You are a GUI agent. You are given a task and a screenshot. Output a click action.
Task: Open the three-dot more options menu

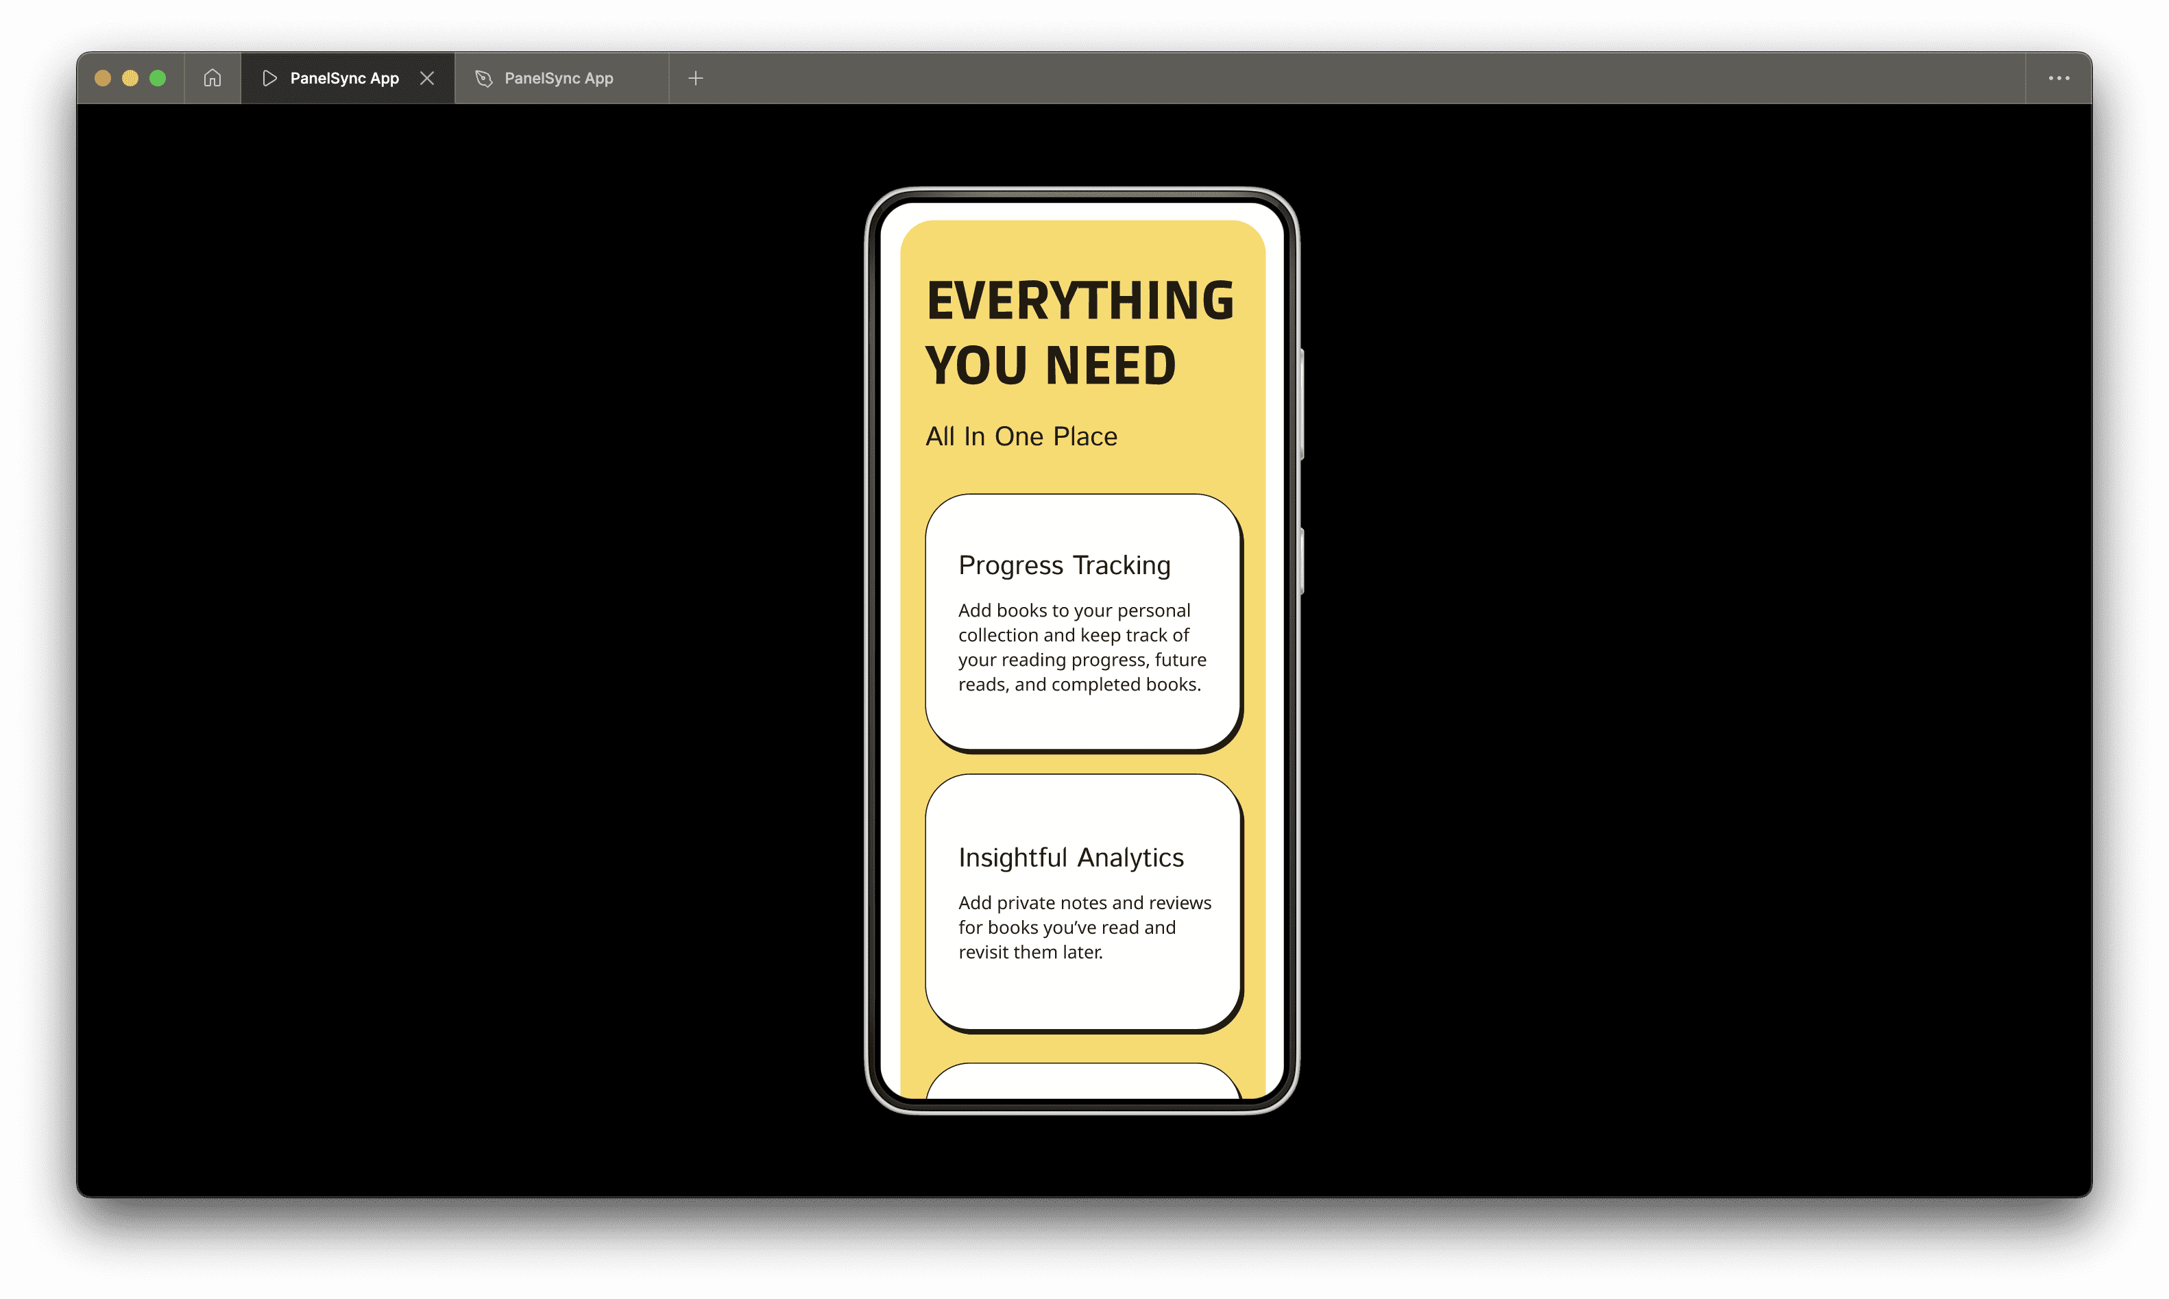pos(2059,78)
